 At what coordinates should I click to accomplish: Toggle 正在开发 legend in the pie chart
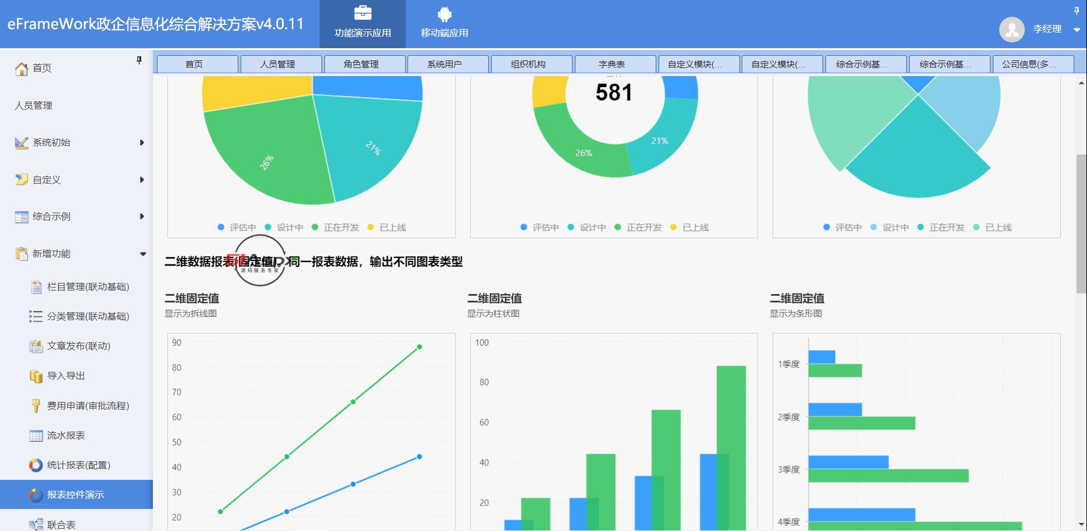[x=335, y=227]
